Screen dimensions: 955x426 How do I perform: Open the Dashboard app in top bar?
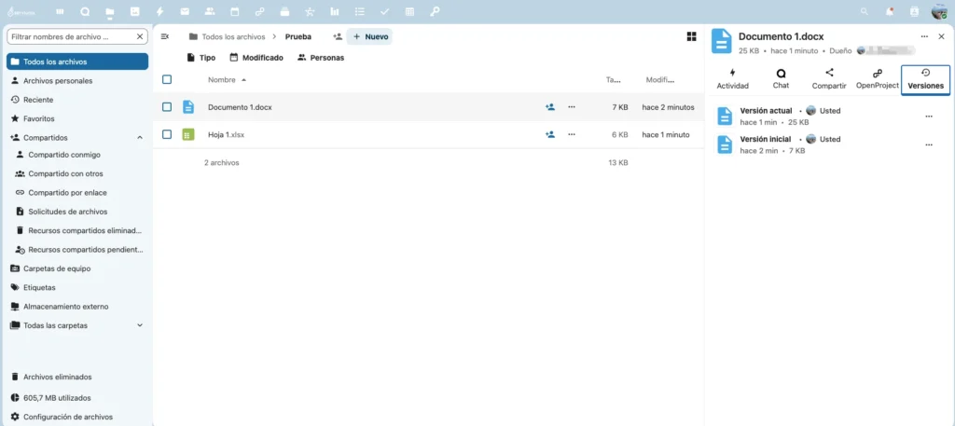tap(60, 11)
